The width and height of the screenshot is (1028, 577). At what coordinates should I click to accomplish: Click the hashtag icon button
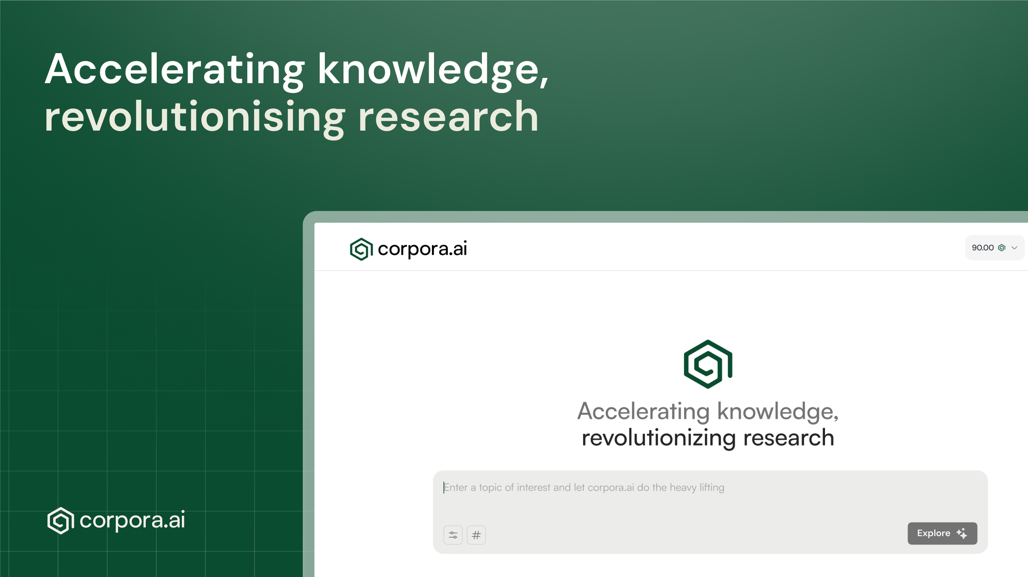tap(476, 535)
